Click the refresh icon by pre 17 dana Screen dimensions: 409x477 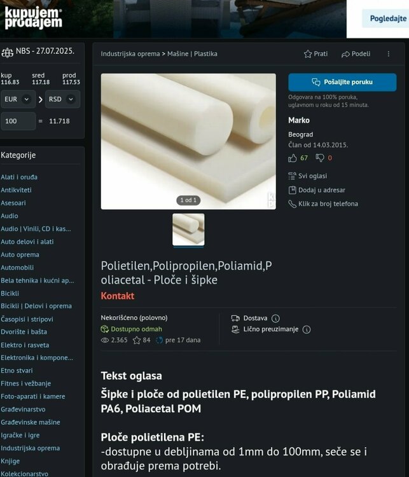(x=159, y=340)
